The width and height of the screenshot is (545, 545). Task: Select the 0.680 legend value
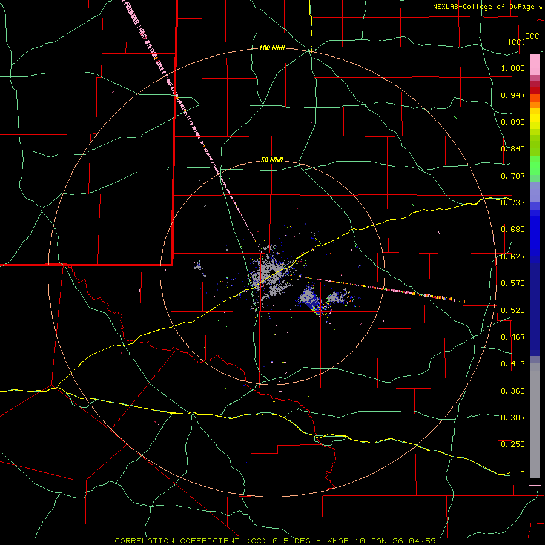coord(513,230)
